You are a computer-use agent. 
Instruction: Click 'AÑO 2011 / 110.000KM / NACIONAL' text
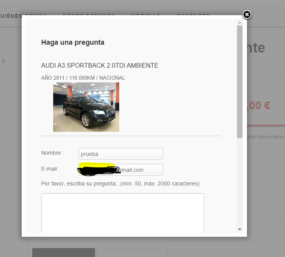83,78
